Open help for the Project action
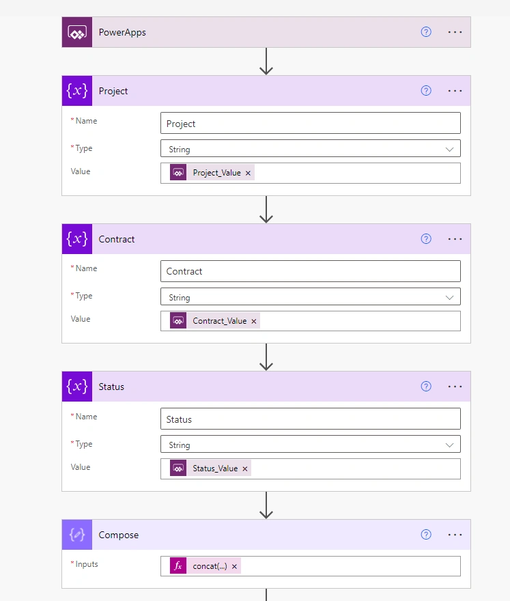This screenshot has height=601, width=510. tap(426, 90)
